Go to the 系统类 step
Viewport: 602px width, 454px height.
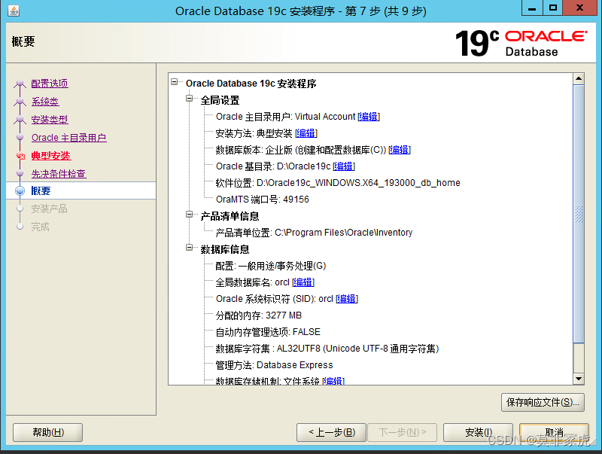pyautogui.click(x=45, y=102)
